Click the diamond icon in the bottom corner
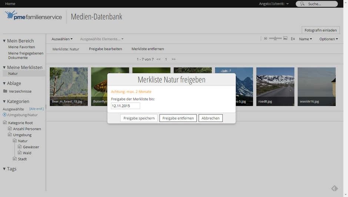Image resolution: width=348 pixels, height=197 pixels. [x=334, y=188]
